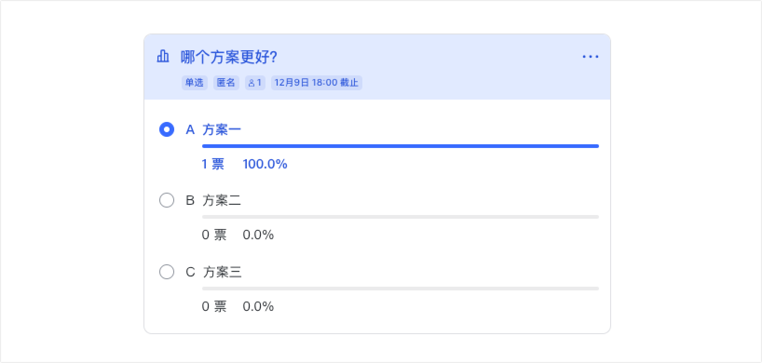Select the radio button for 方案三
This screenshot has width=762, height=363.
(167, 272)
